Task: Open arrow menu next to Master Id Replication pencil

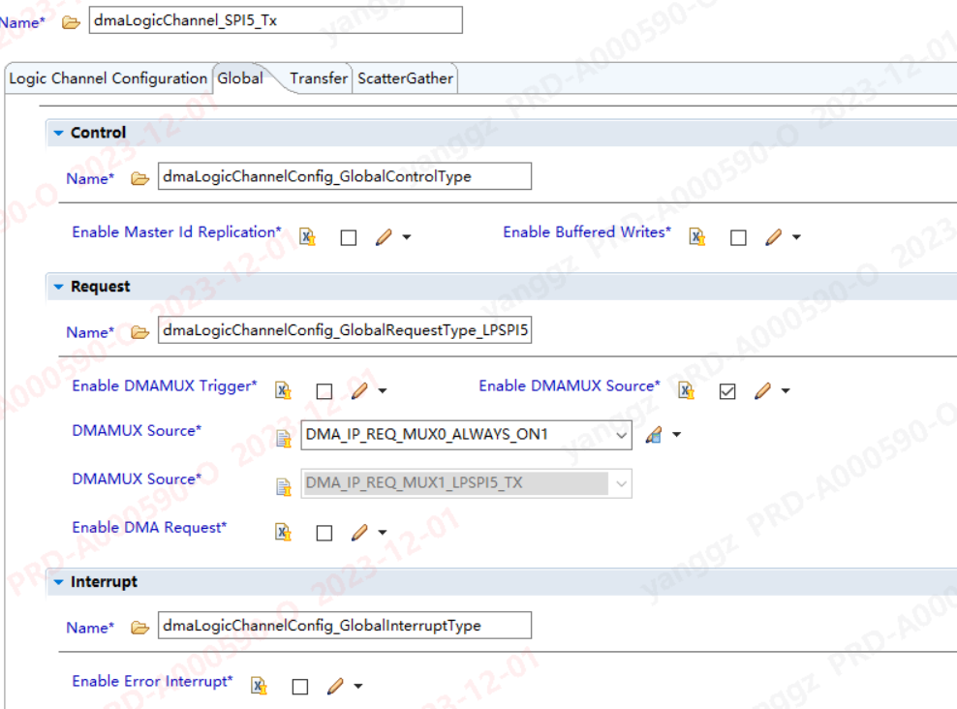Action: click(407, 236)
